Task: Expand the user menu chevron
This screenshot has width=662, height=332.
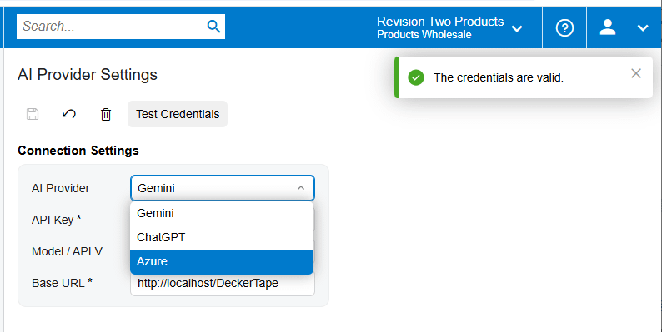Action: 643,28
